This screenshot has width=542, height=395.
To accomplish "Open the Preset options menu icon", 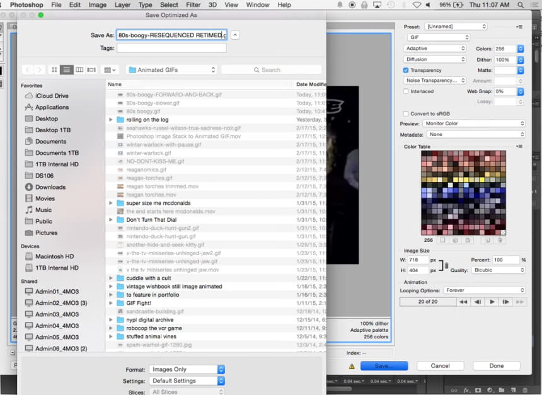I will (x=519, y=26).
